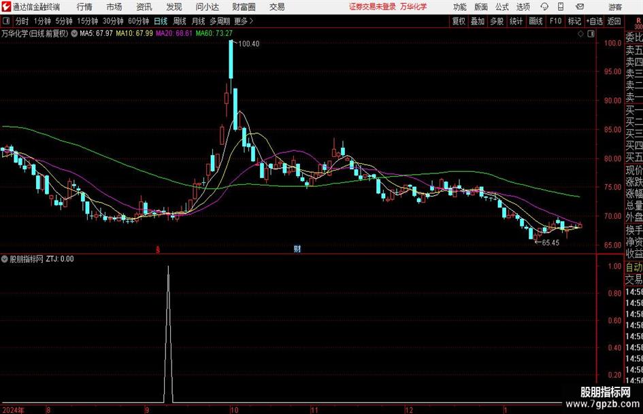Click the MA10: 67.99 indicator label
643x414 pixels.
pos(135,33)
